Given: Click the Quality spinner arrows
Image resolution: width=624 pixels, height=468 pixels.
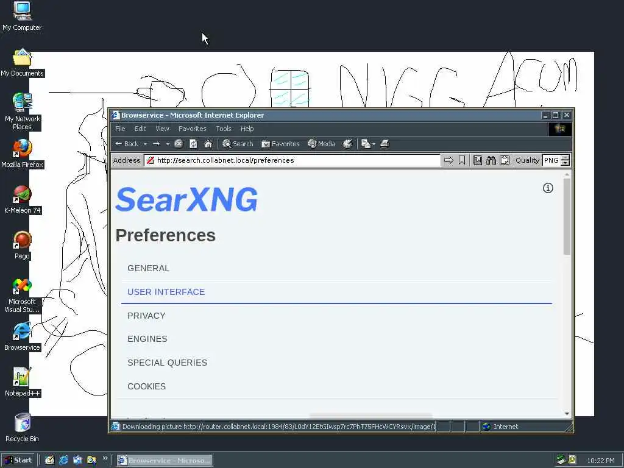Looking at the screenshot, I should click(x=565, y=160).
